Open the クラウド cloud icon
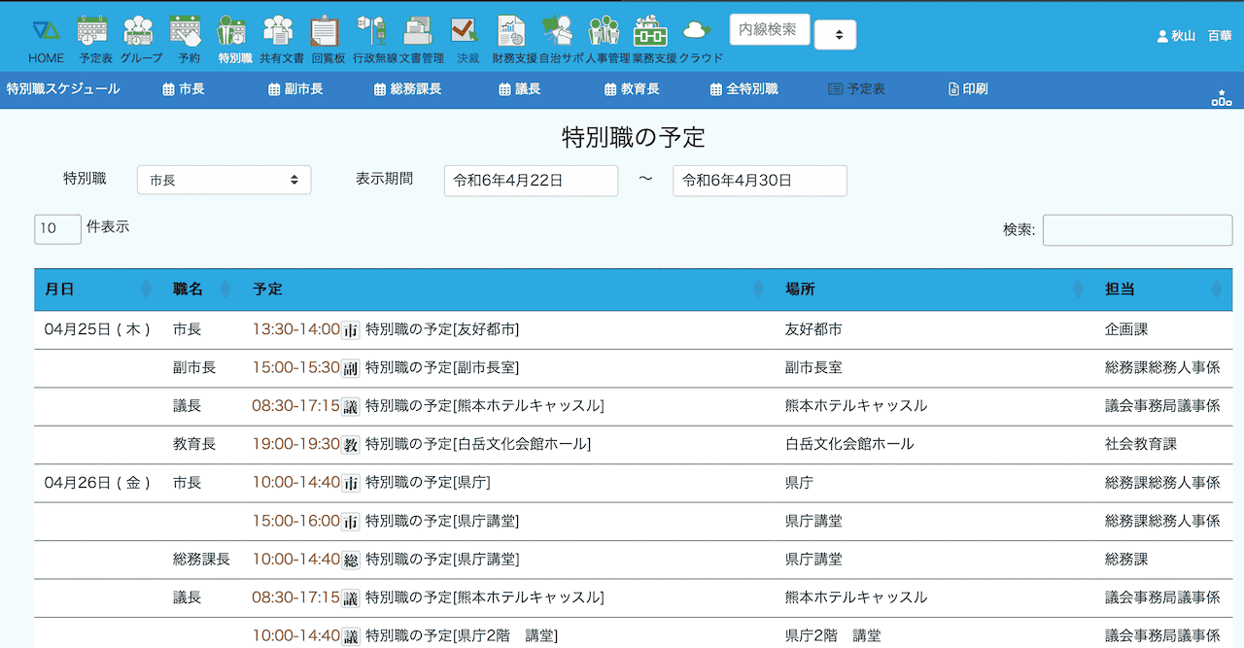This screenshot has height=648, width=1244. [698, 31]
